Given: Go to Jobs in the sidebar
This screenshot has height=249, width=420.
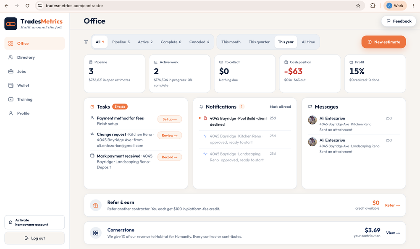Looking at the screenshot, I should [x=34, y=71].
